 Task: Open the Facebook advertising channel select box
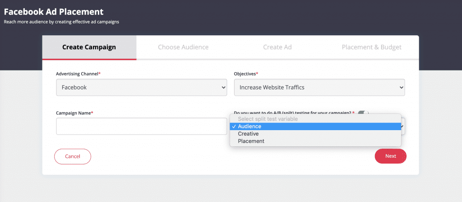pos(141,87)
